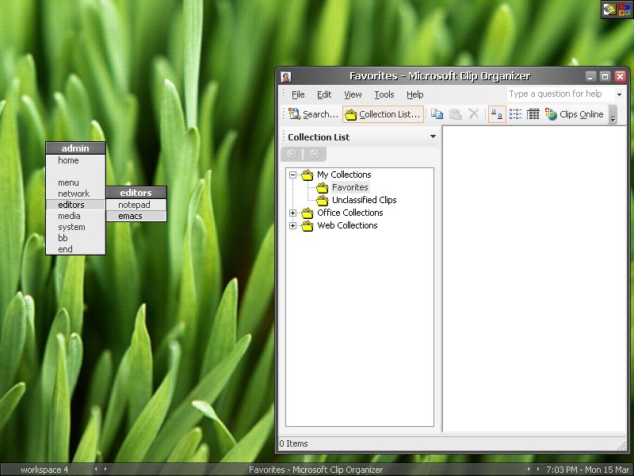
Task: Switch to List view
Action: tap(515, 114)
